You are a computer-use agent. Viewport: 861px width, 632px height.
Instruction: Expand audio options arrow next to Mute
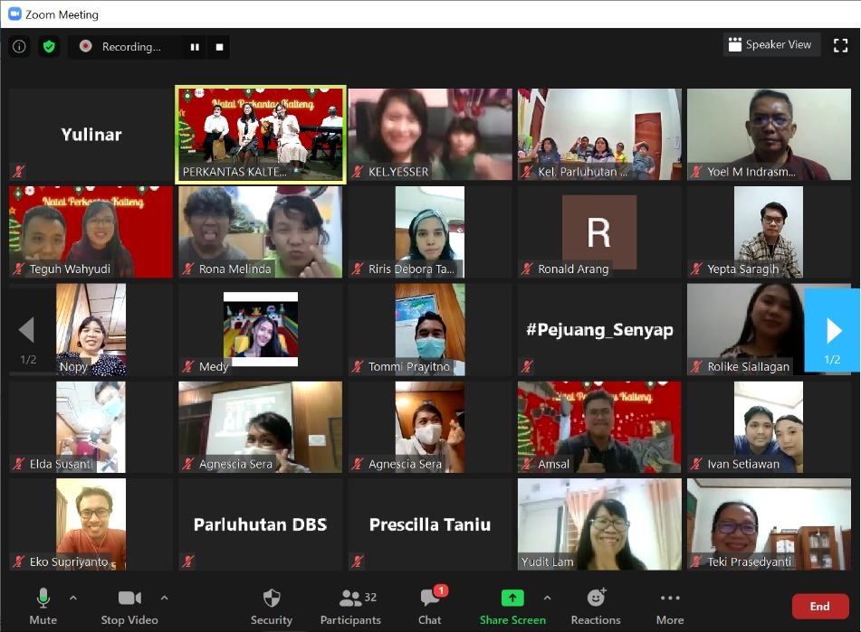pos(73,598)
